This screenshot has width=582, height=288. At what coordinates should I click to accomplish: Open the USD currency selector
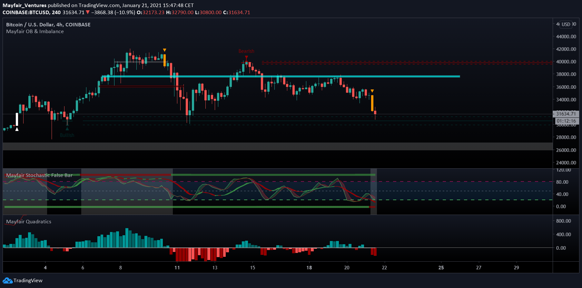566,24
